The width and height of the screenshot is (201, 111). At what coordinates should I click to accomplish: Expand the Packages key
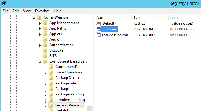click(46, 89)
